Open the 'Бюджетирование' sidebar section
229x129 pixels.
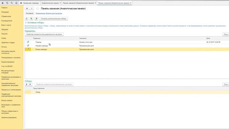point(8,62)
